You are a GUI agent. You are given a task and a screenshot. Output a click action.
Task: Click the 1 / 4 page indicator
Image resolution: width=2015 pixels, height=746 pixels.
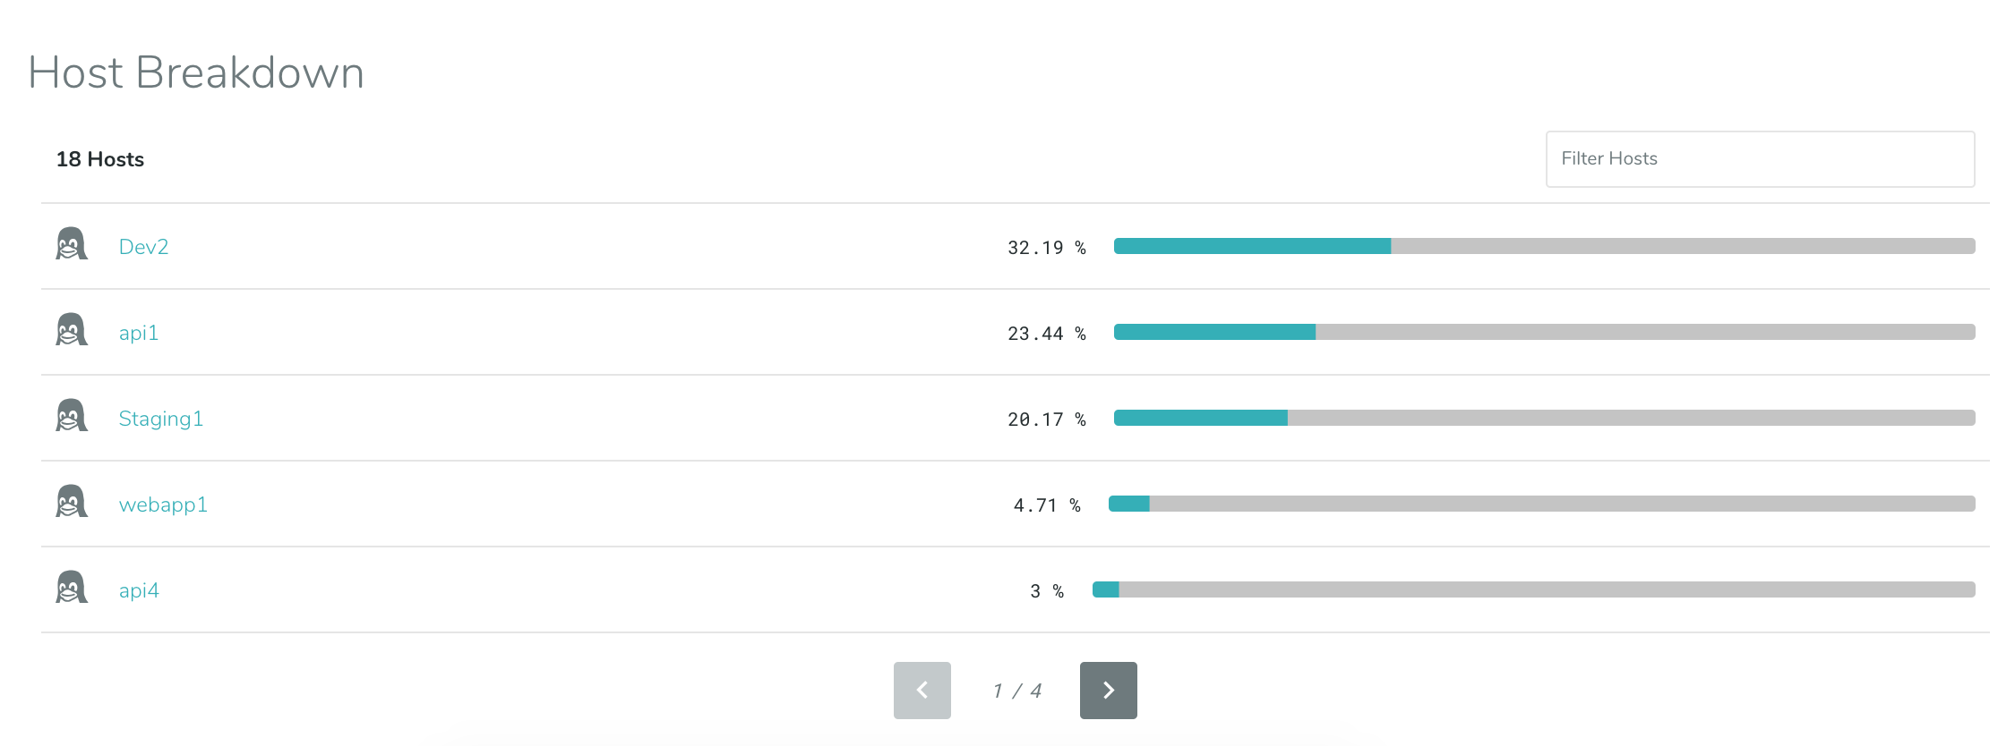1016,691
